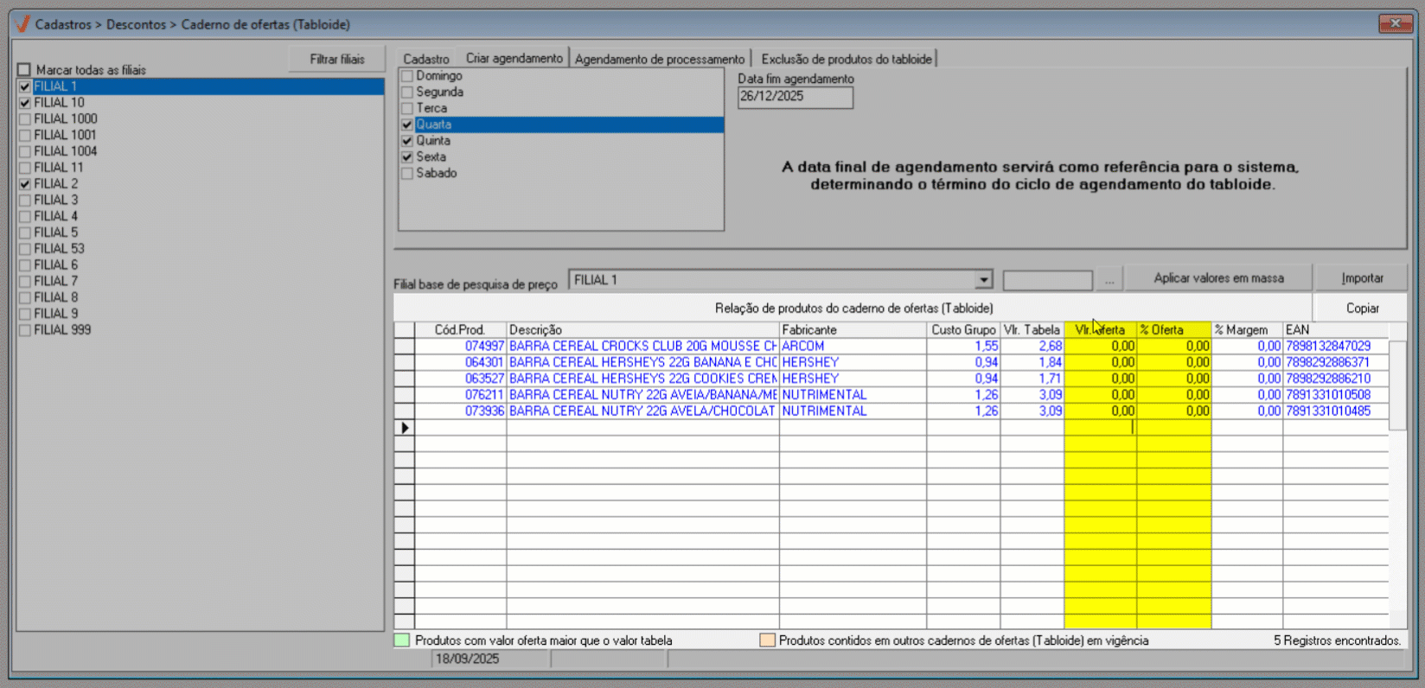Click the Filtrar filiais button
1425x688 pixels.
[337, 59]
